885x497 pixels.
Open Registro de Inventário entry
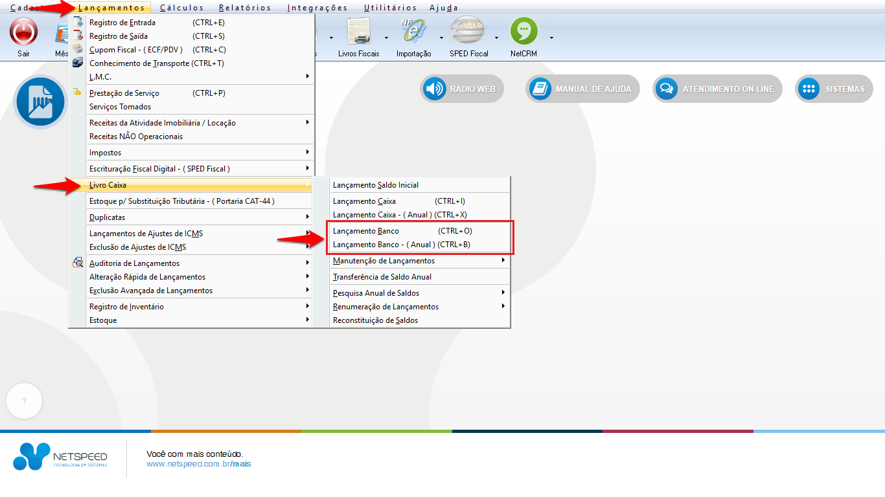coord(200,307)
